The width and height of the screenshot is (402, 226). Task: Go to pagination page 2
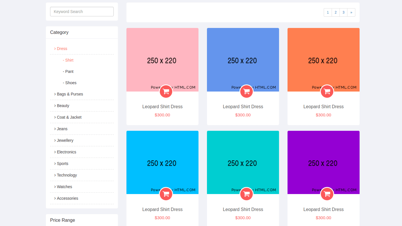(335, 12)
